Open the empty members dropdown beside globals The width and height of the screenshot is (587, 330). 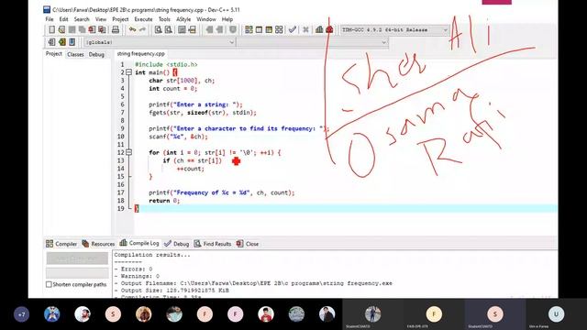point(313,42)
